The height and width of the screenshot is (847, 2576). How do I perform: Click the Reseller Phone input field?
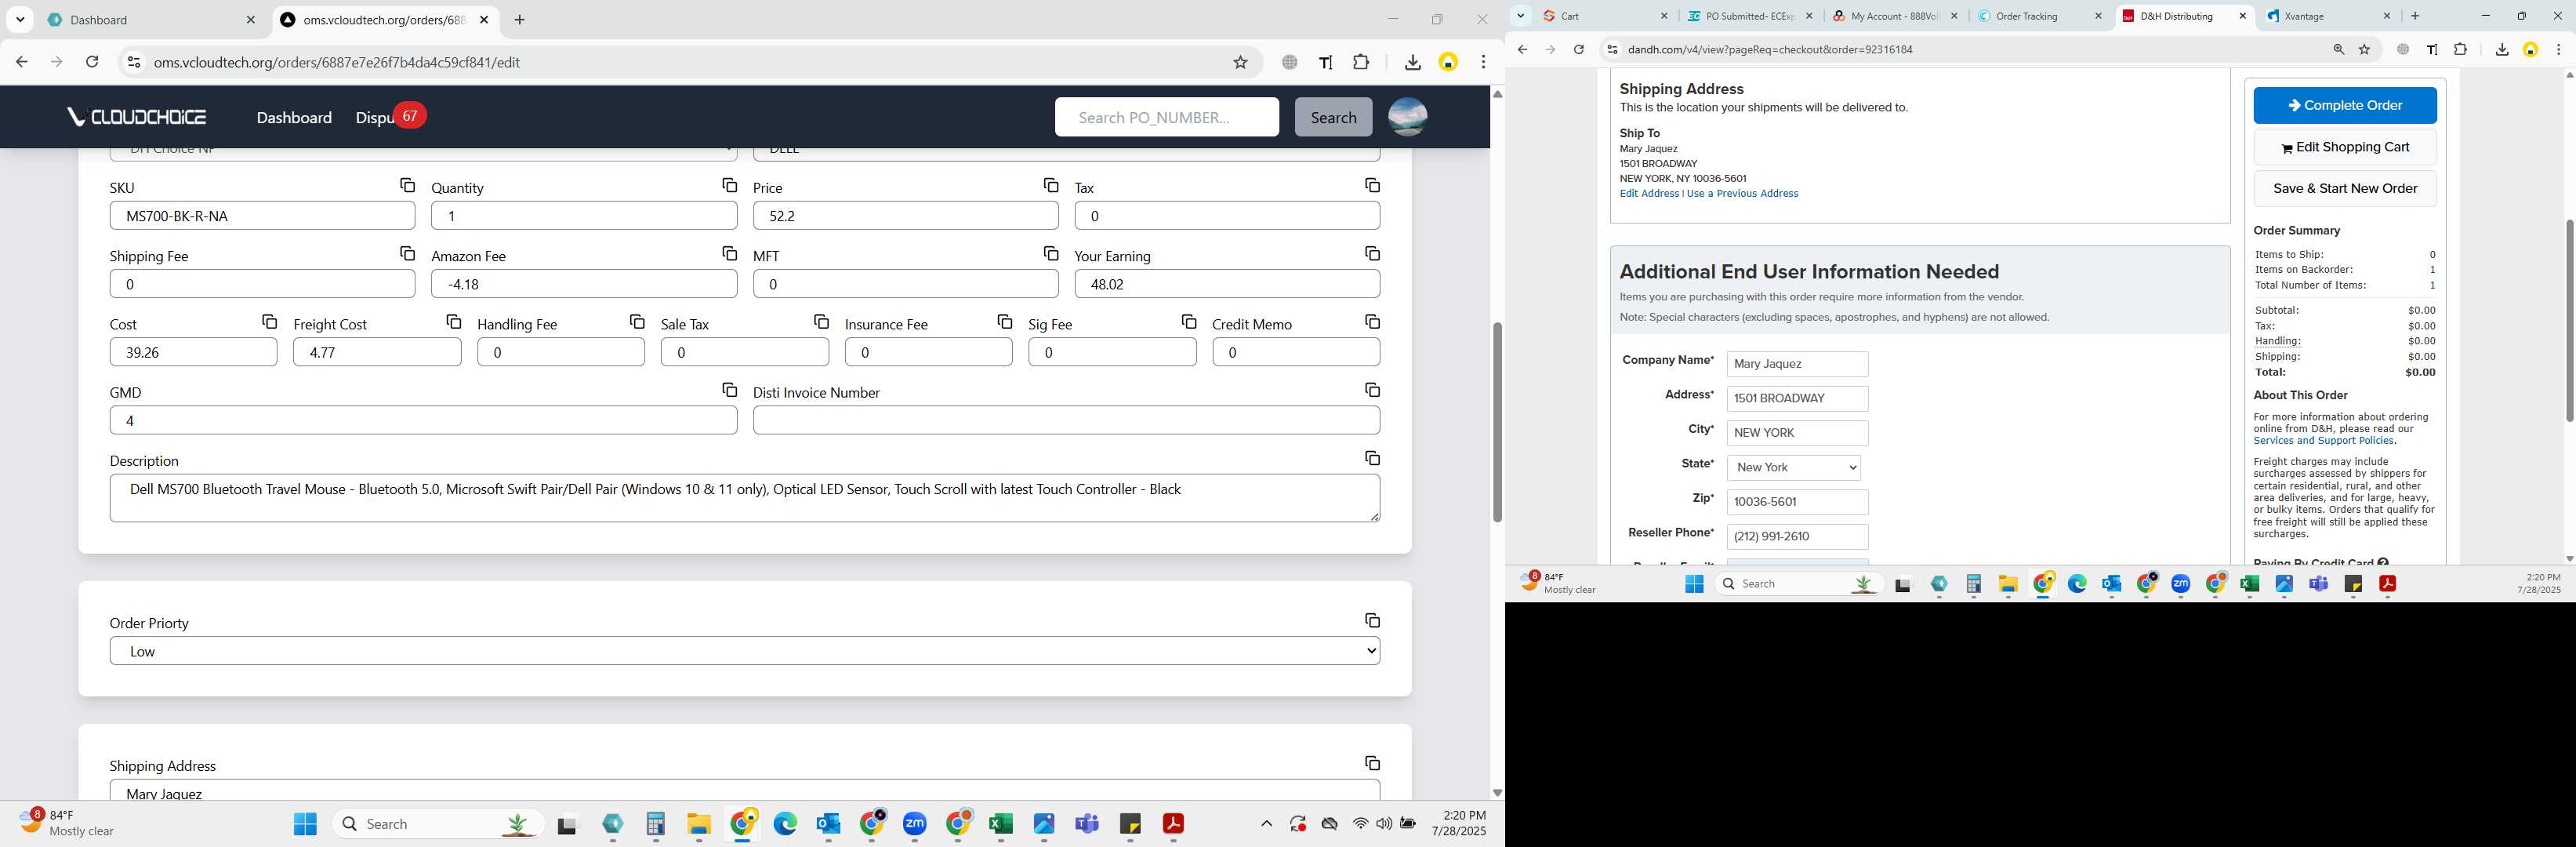click(x=1797, y=537)
